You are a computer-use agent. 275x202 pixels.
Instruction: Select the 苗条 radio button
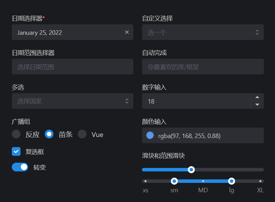(x=49, y=134)
